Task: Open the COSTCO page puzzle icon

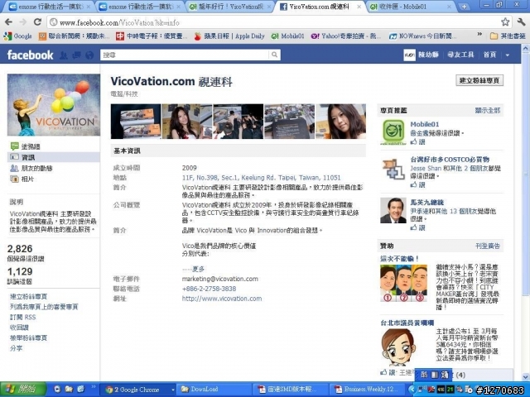Action: pyautogui.click(x=393, y=169)
